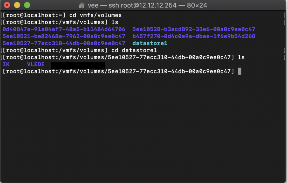Click volume ID 5ee10528-b3acd892-33e6-00a0c9ee0c47
The height and width of the screenshot is (183, 287).
coord(194,29)
